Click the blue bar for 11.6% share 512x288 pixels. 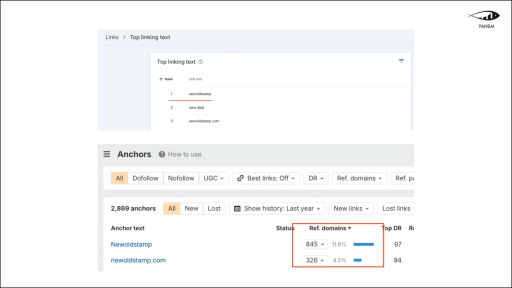pyautogui.click(x=364, y=244)
